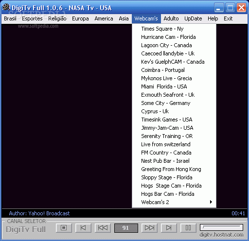Open the Asia menu
This screenshot has height=241, width=249.
click(x=124, y=18)
